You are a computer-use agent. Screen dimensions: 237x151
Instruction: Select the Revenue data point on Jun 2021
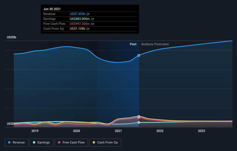(139, 56)
